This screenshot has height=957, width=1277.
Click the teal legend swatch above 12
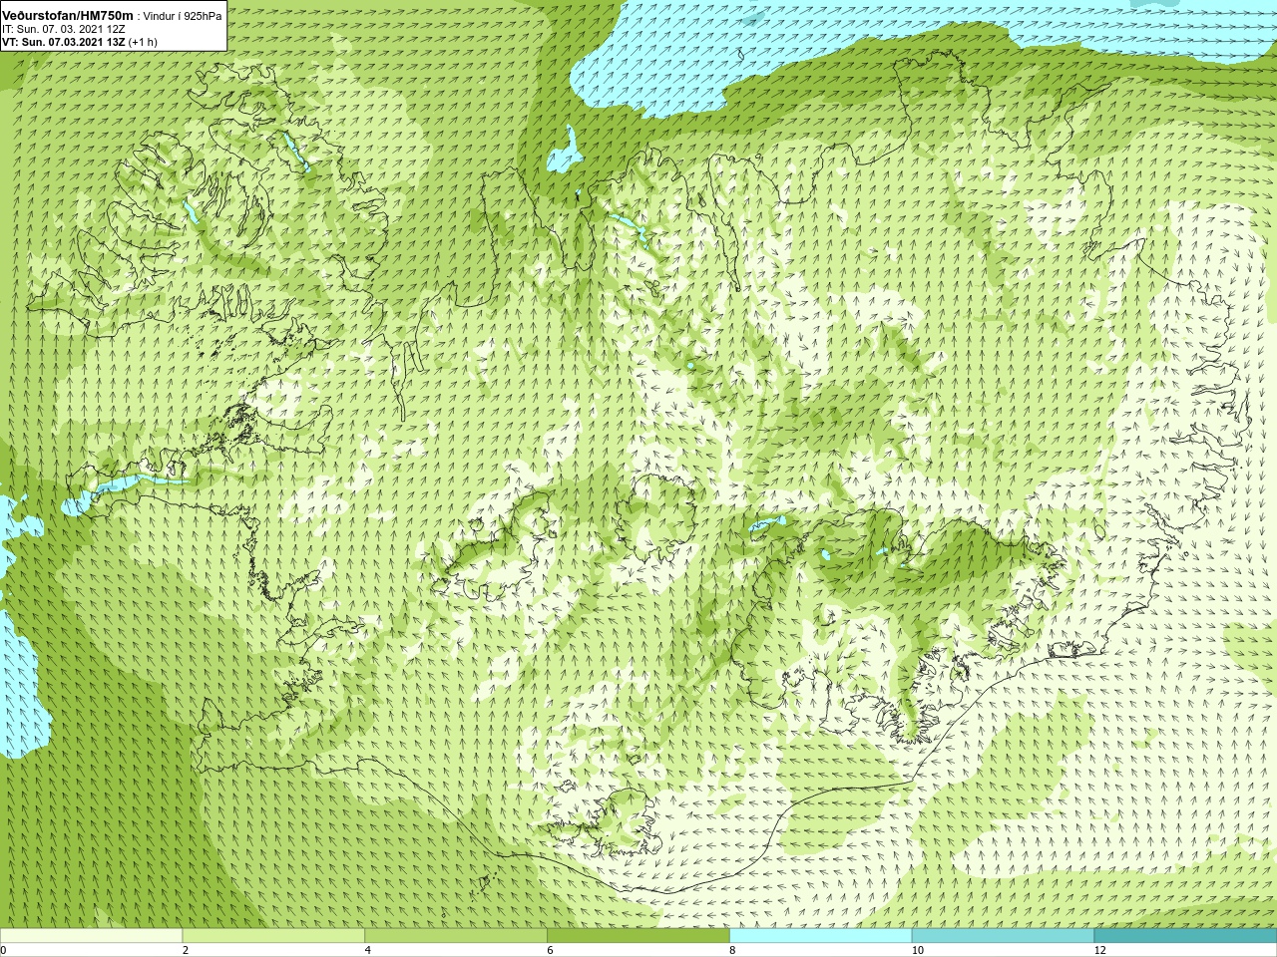click(x=1185, y=936)
